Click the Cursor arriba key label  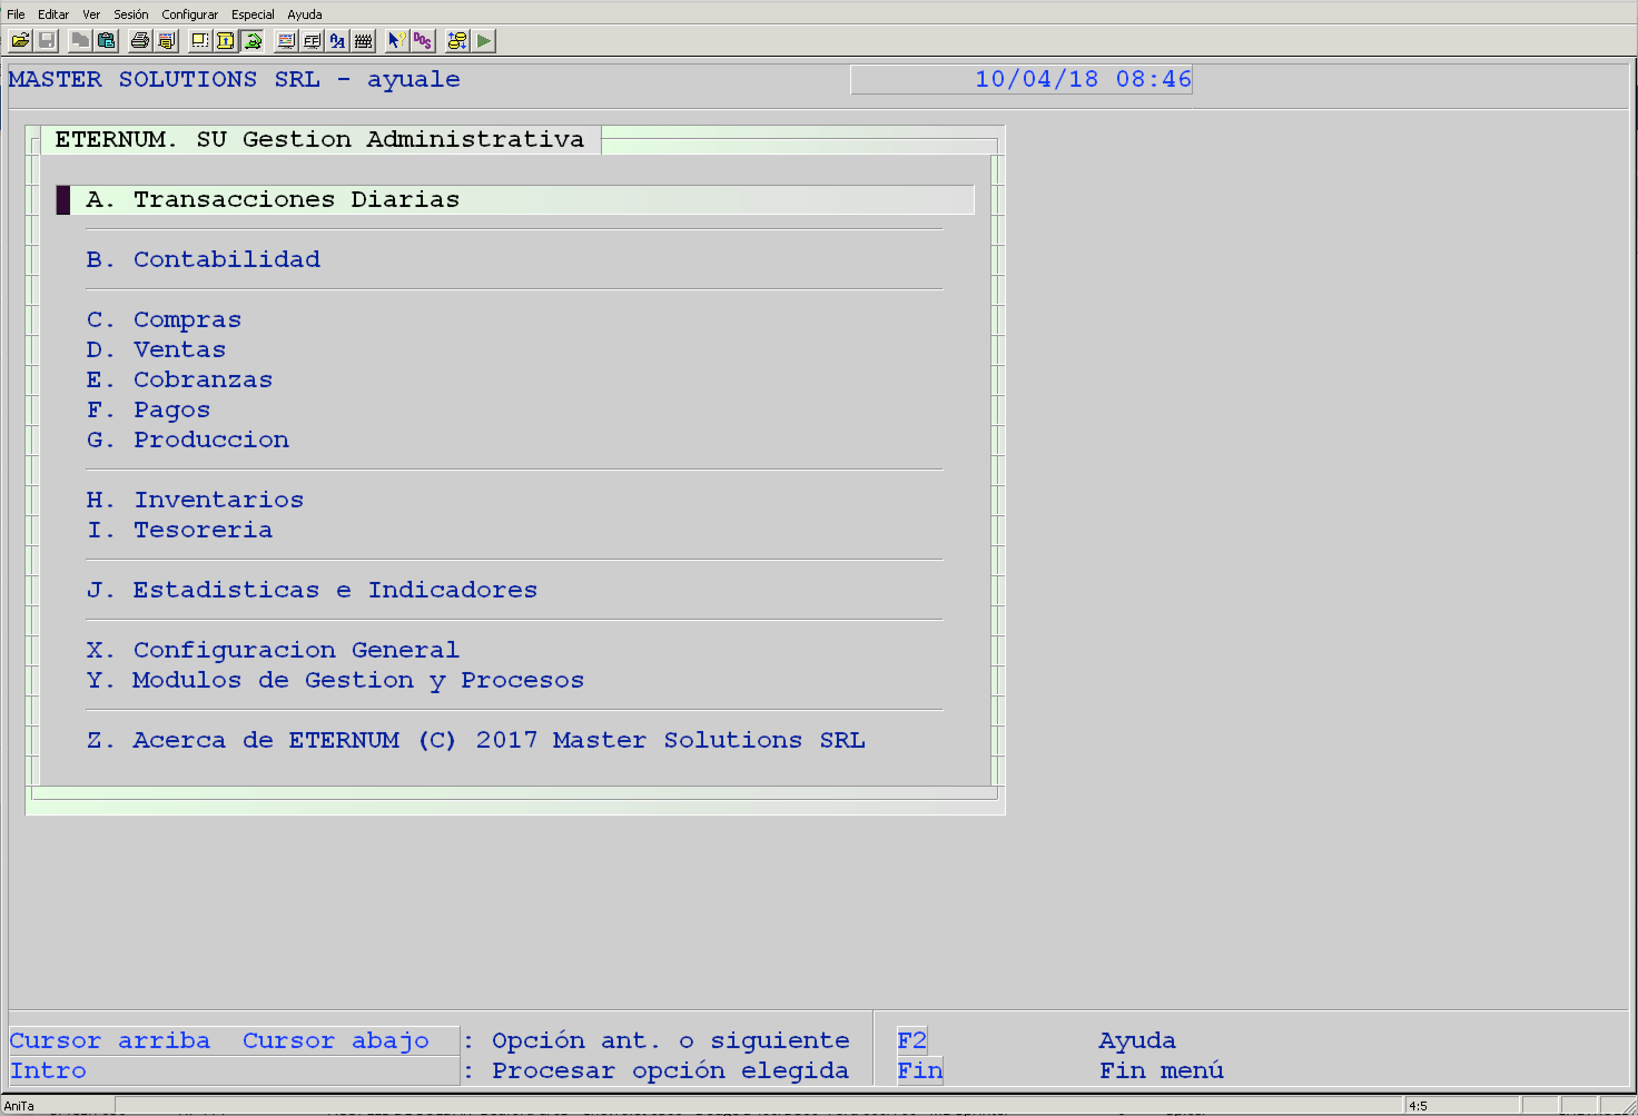pos(109,1040)
